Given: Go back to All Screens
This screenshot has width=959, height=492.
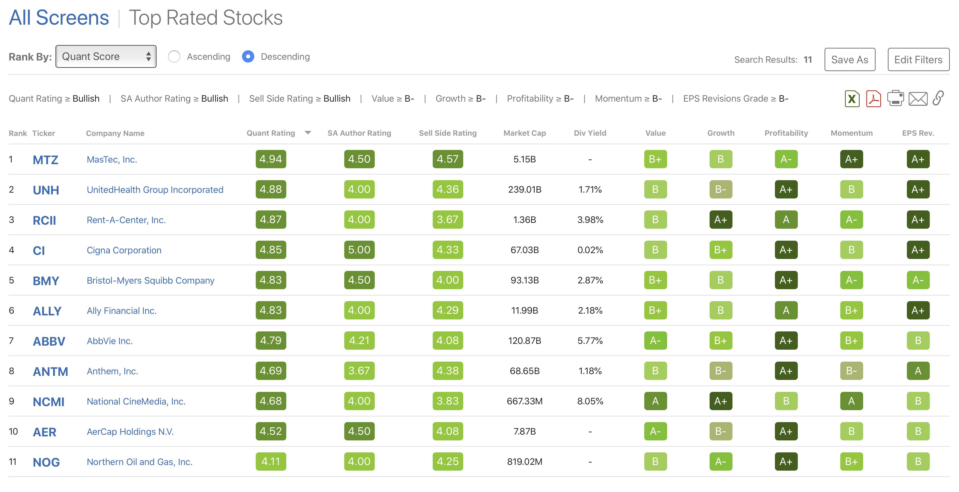Looking at the screenshot, I should 59,18.
